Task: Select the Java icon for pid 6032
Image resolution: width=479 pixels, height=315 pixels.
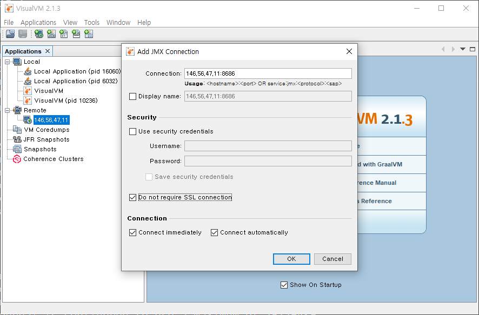Action: (28, 81)
